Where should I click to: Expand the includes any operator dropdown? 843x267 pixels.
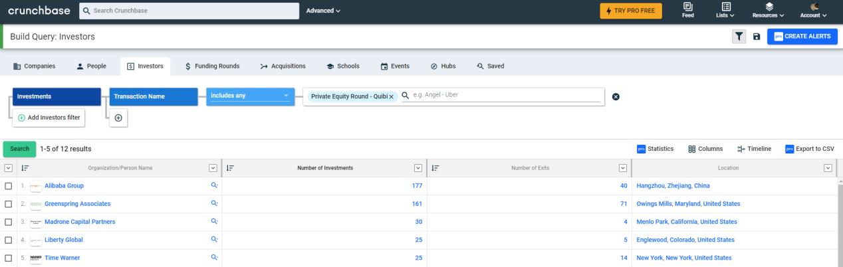[x=250, y=96]
